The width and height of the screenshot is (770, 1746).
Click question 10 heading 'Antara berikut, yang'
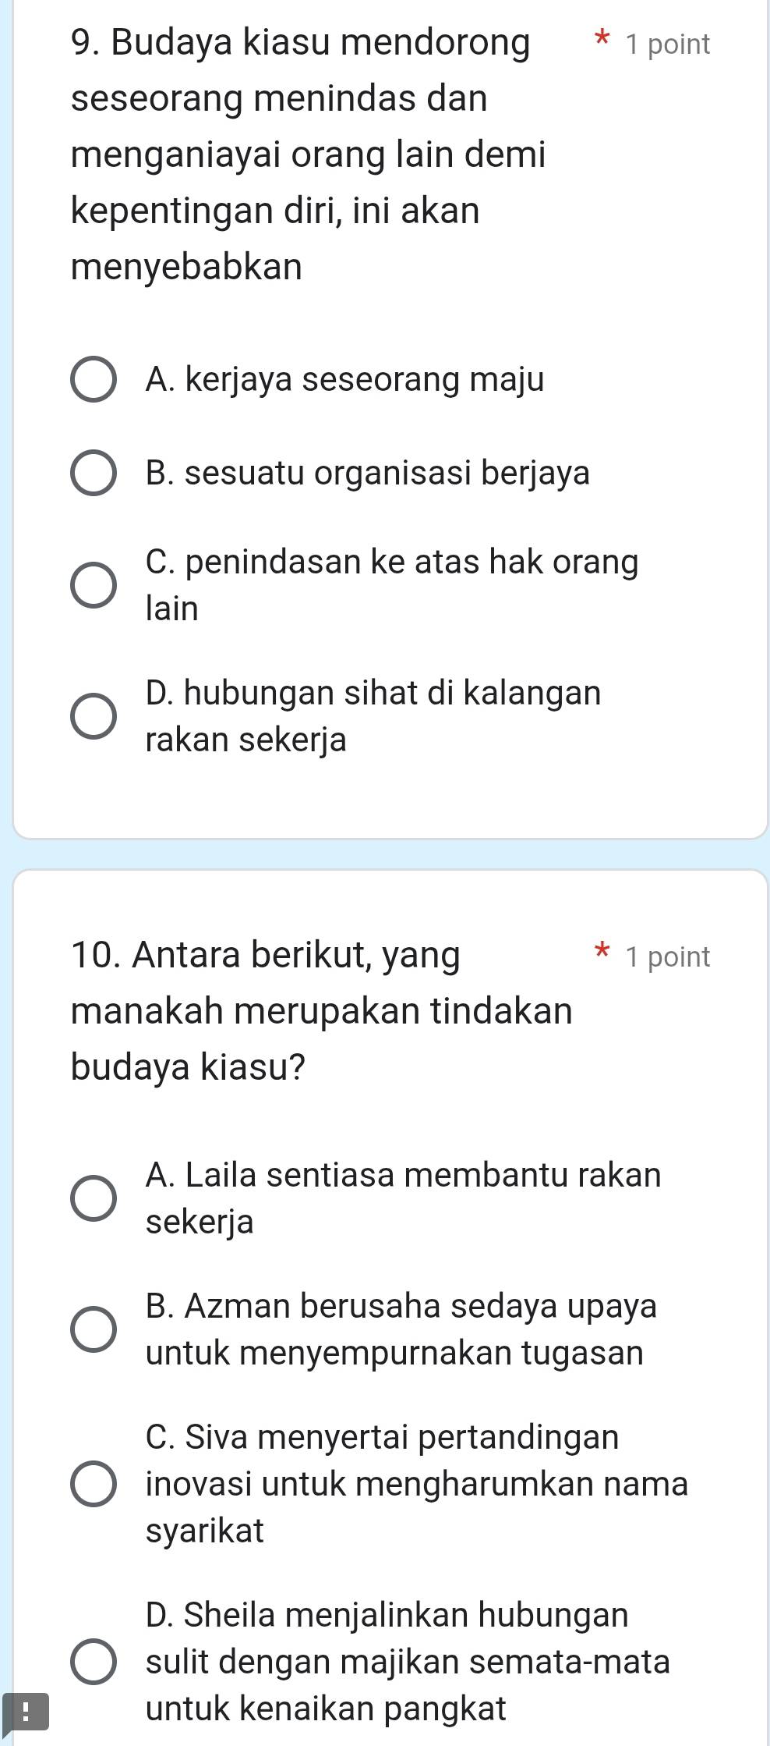pyautogui.click(x=296, y=954)
